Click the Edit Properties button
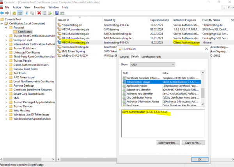Viewport: 234px width, 167px height. 168,143
